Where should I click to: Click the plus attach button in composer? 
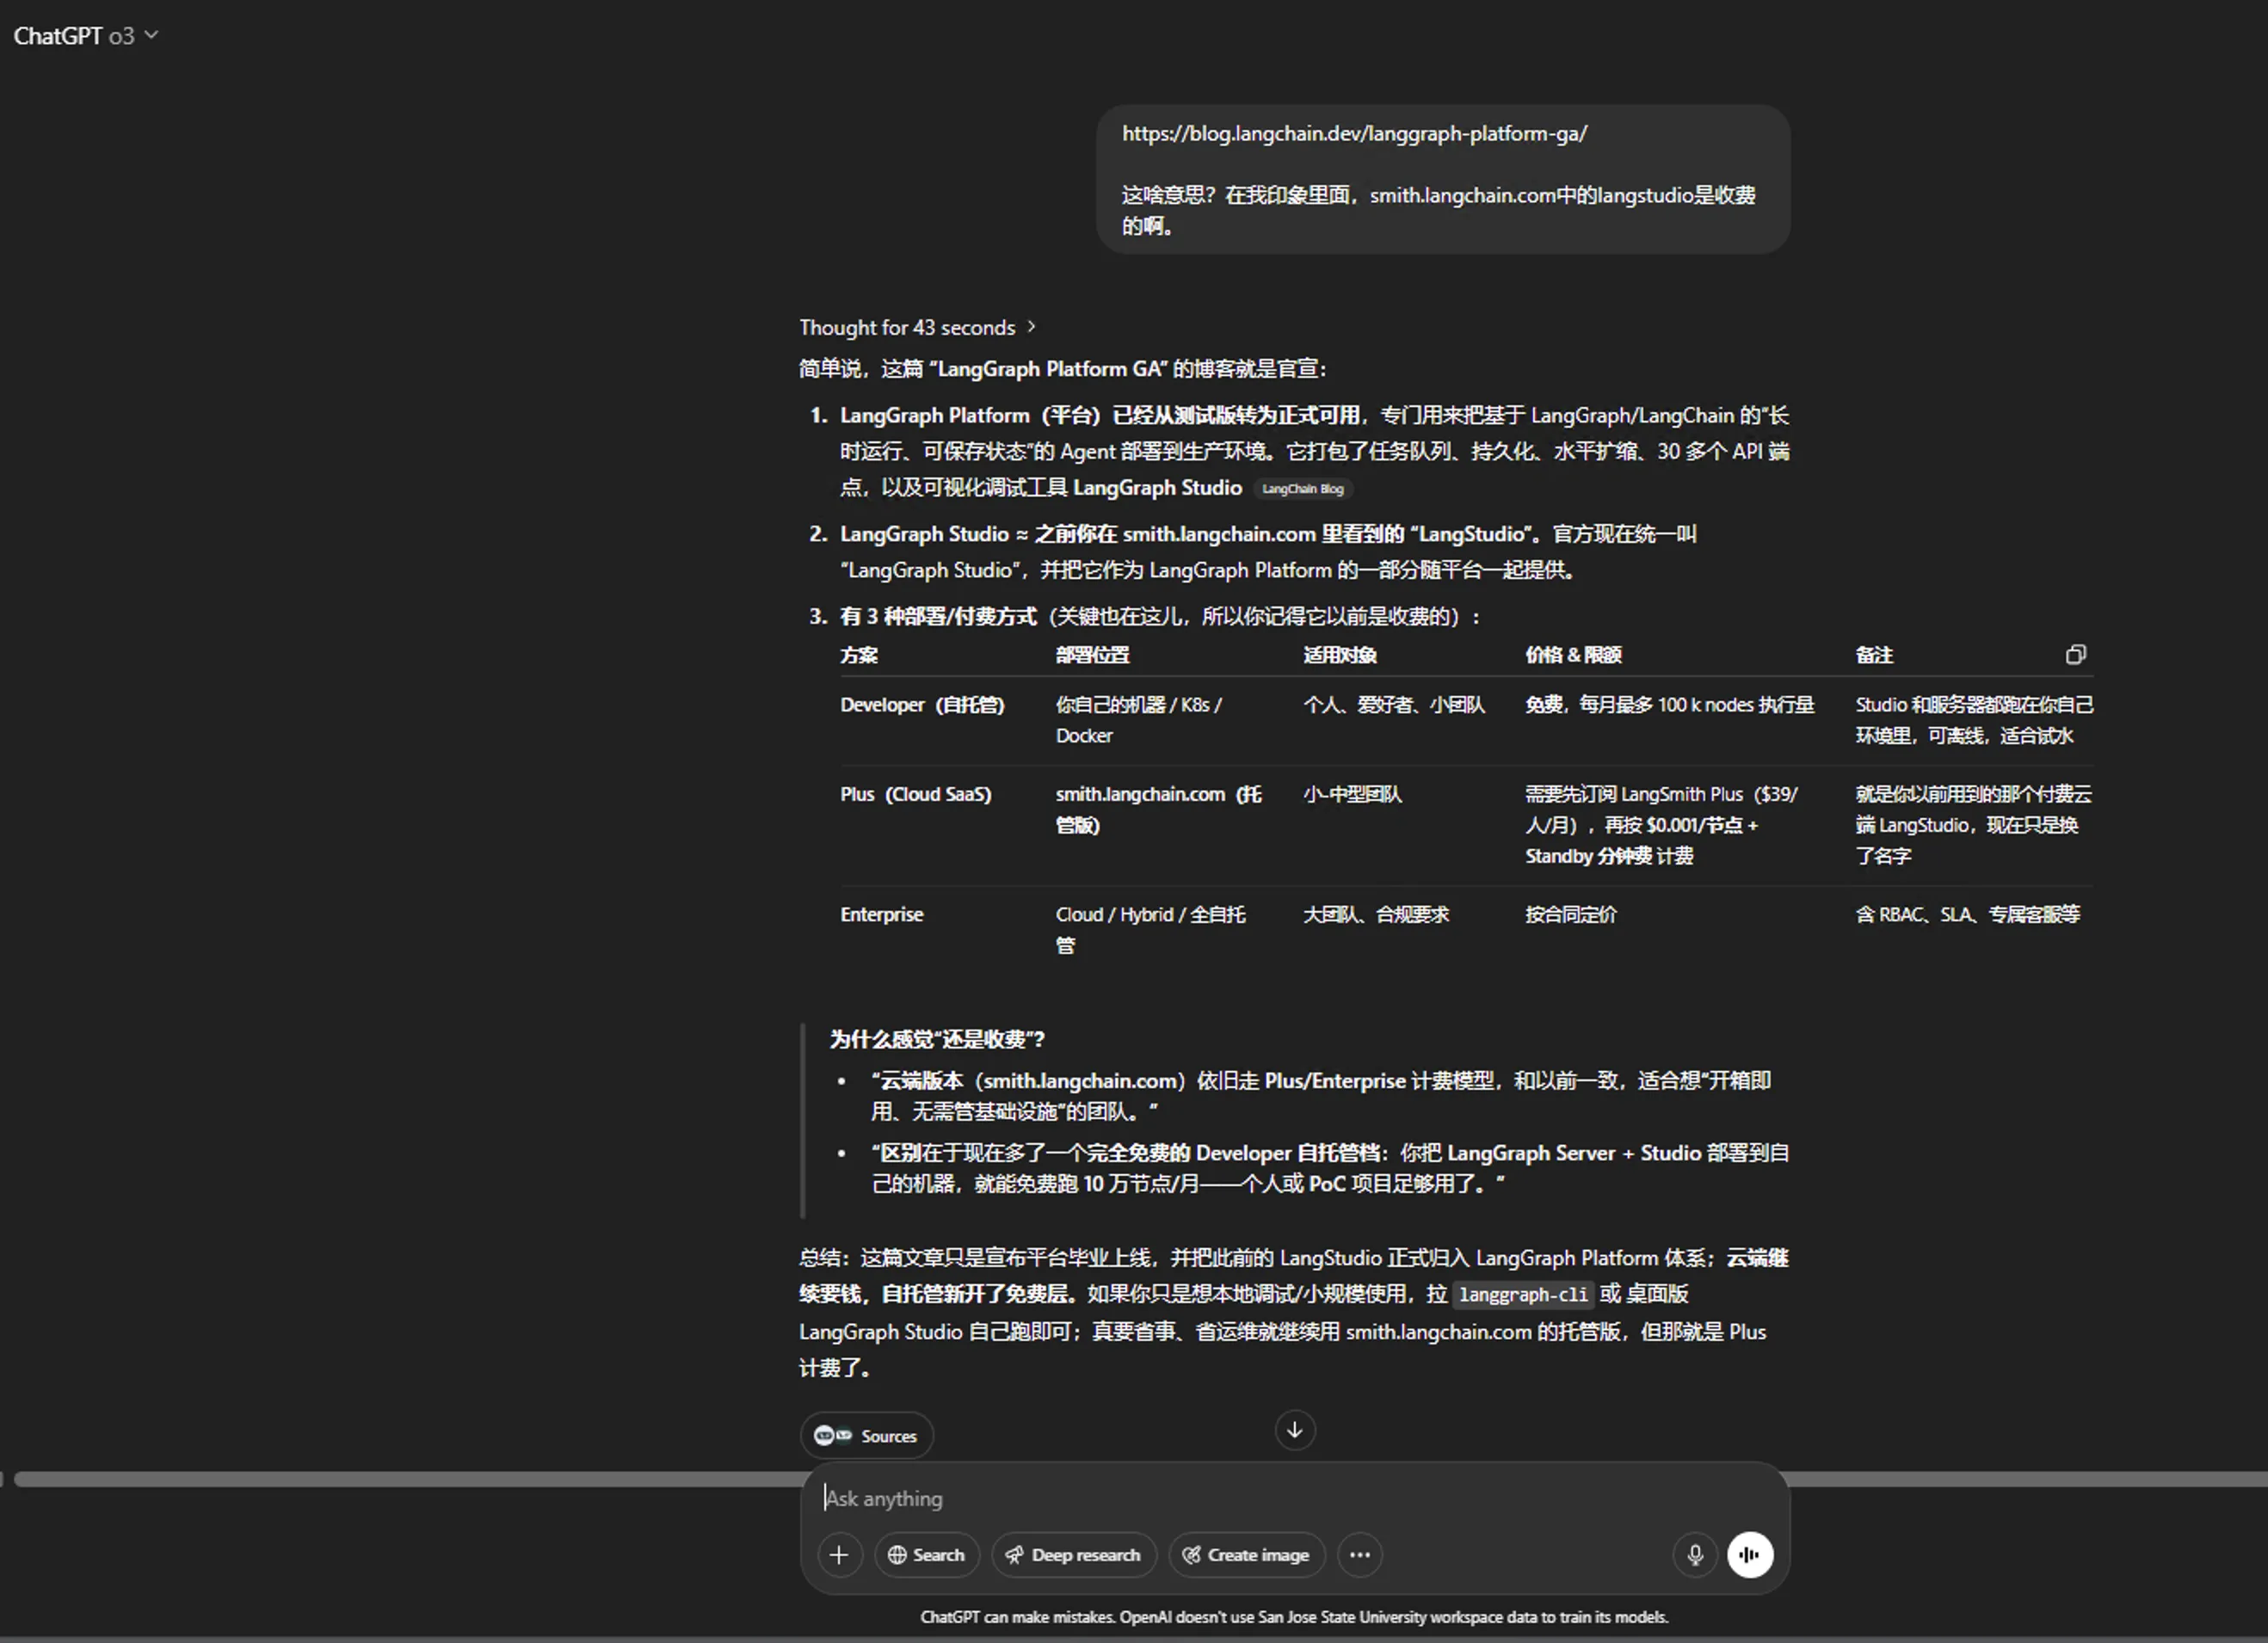pyautogui.click(x=840, y=1555)
